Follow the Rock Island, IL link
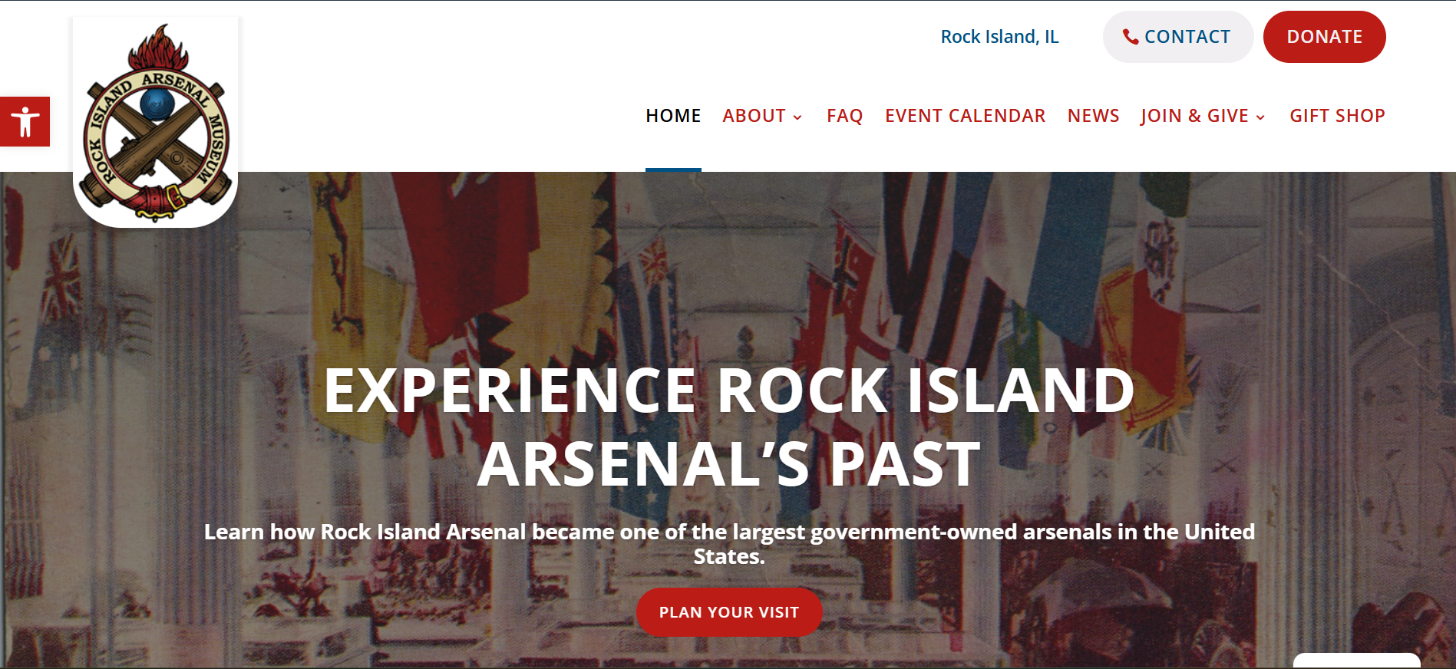Viewport: 1456px width, 669px height. coord(999,37)
